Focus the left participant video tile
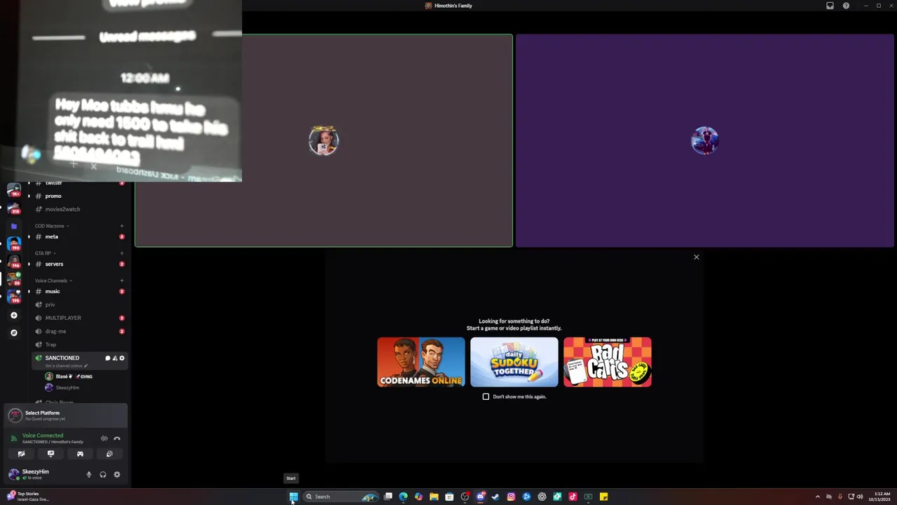The image size is (897, 505). (324, 141)
